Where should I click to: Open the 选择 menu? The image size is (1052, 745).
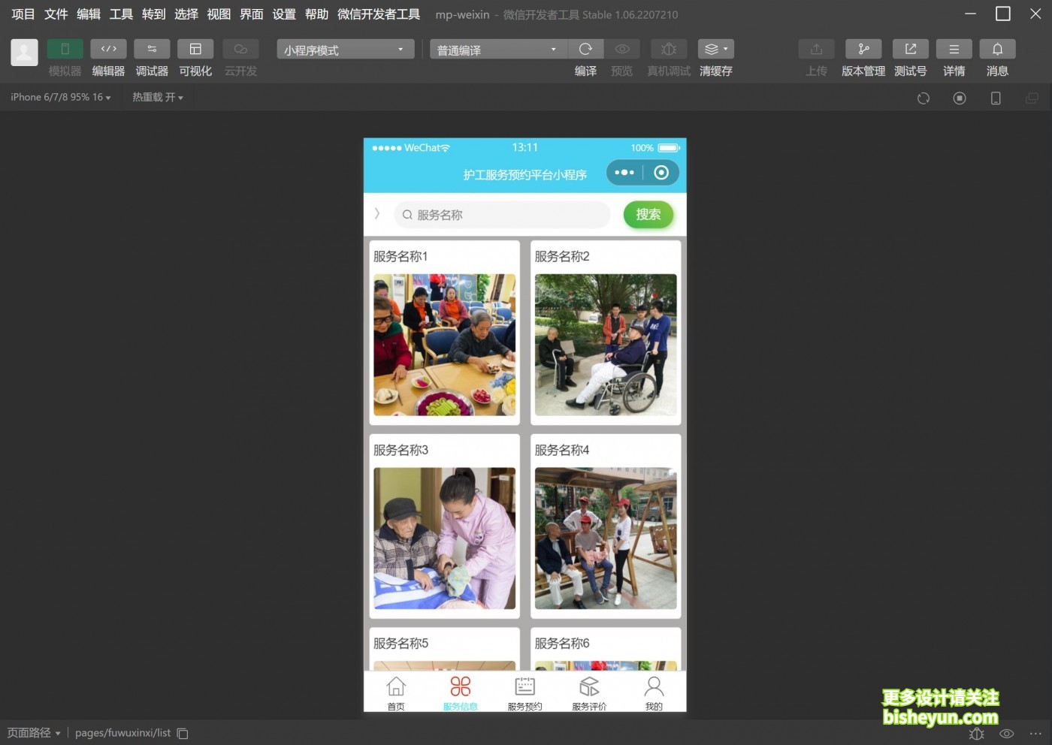186,14
